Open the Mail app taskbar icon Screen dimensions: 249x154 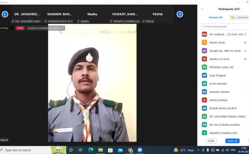[x=120, y=150]
